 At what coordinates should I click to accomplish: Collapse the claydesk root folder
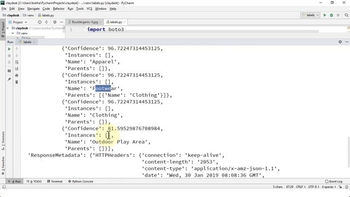(x=8, y=28)
